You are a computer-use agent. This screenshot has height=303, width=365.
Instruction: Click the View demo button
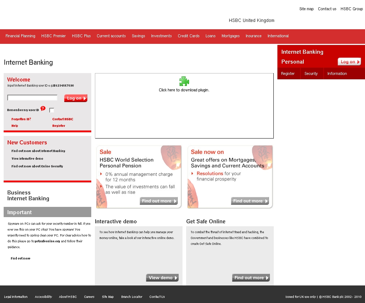(162, 277)
